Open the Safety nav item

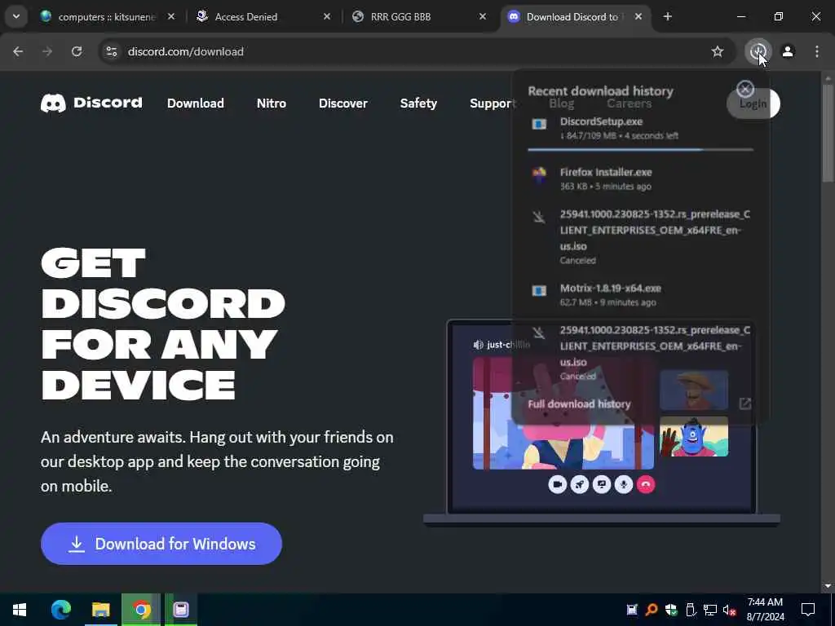[418, 104]
